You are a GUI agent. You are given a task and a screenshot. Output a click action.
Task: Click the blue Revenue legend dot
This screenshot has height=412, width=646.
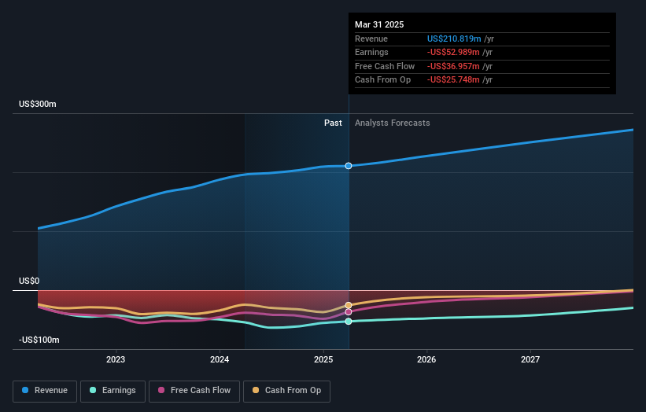pos(25,390)
